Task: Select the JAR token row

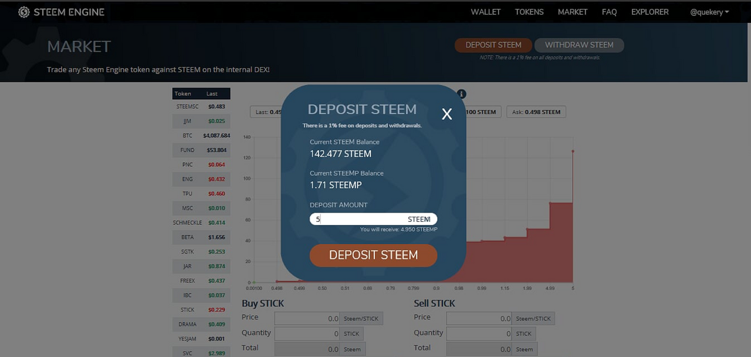Action: click(x=201, y=267)
